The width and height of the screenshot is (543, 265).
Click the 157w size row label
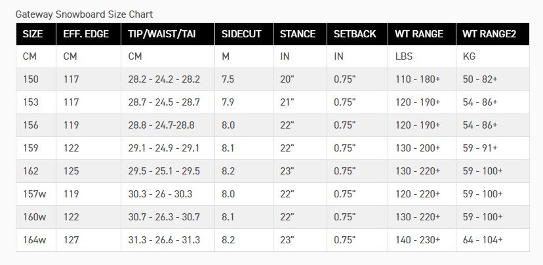pyautogui.click(x=36, y=194)
